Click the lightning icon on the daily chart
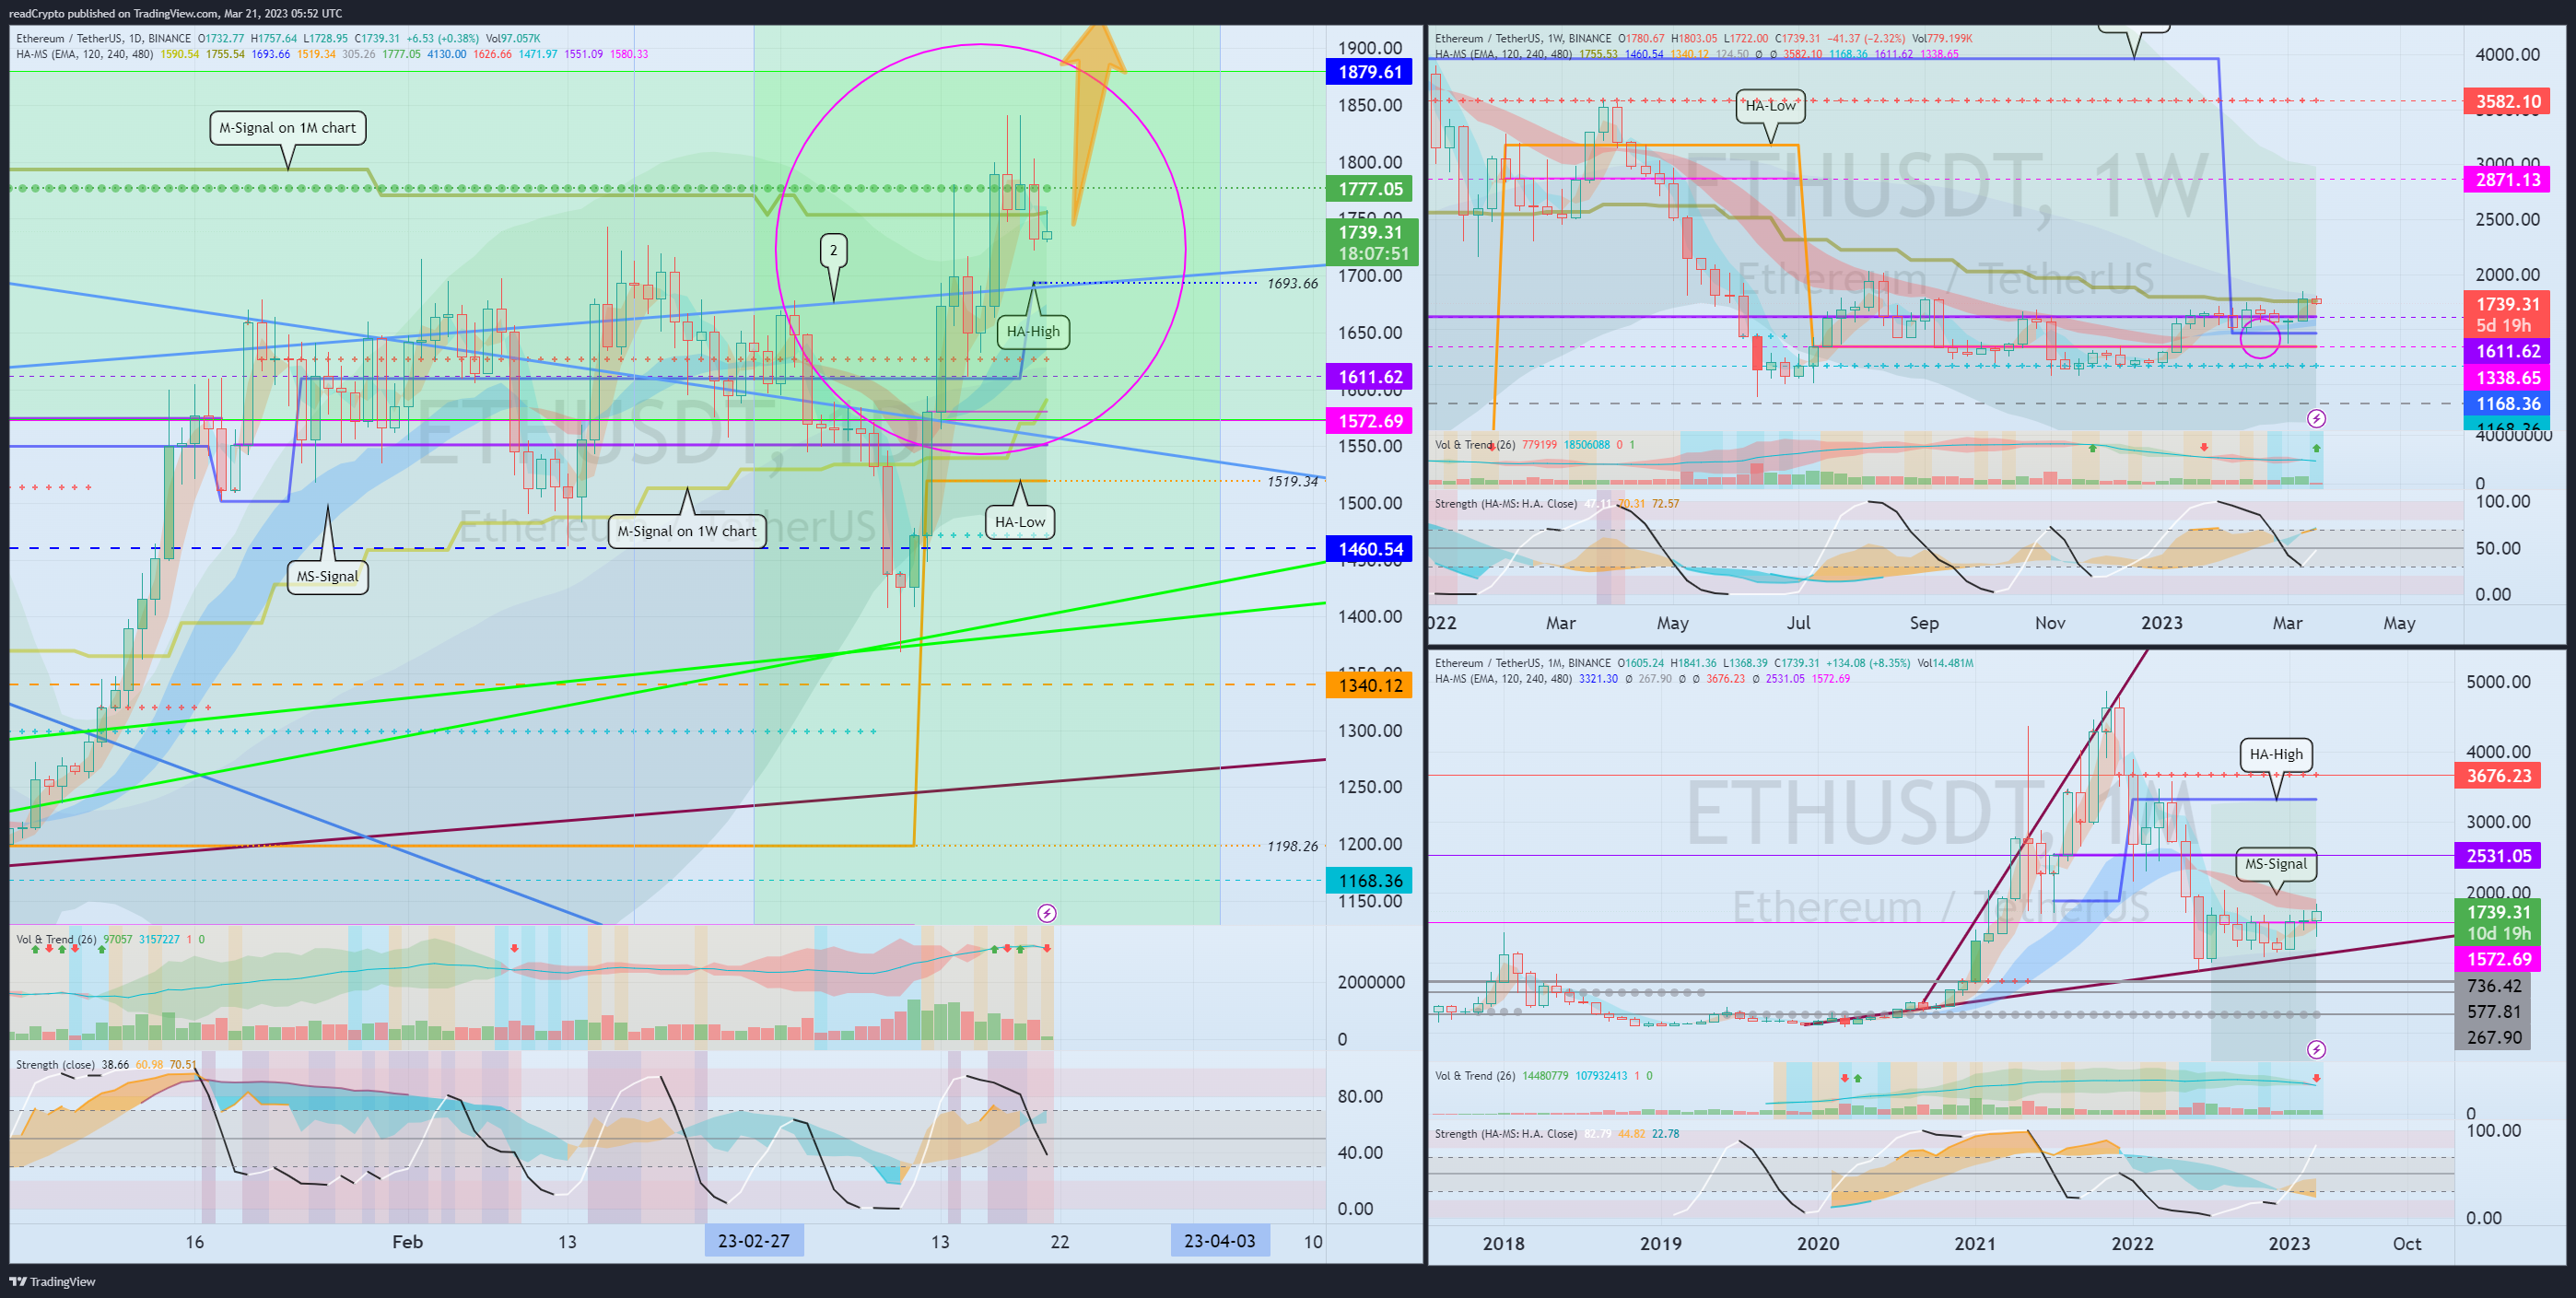The height and width of the screenshot is (1298, 2576). 1046,913
